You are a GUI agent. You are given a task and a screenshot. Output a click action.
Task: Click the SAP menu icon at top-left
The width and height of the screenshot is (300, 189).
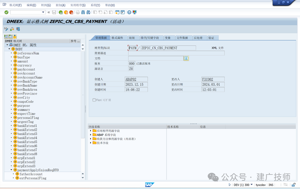point(5,5)
